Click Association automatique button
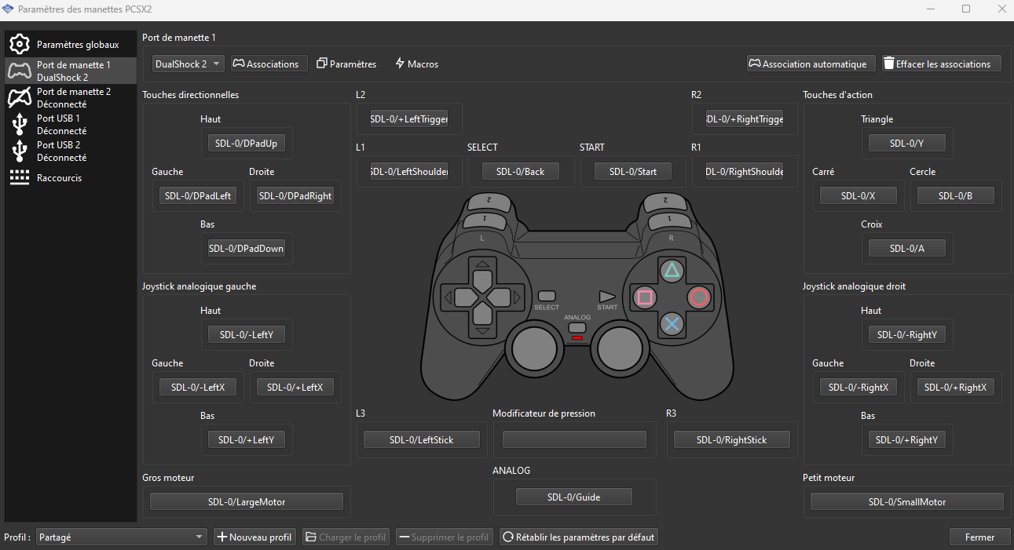Screen dimensions: 1014x550 tap(811, 64)
